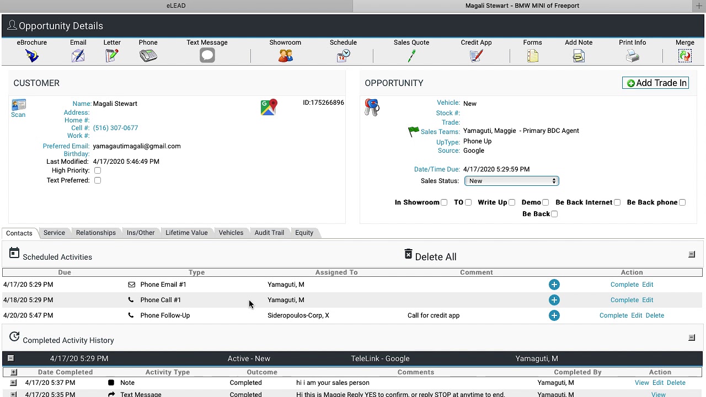Open the Credit App icon
Image resolution: width=706 pixels, height=397 pixels.
[x=477, y=56]
